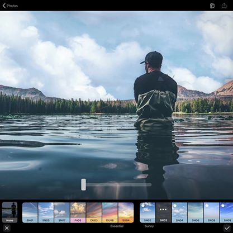Pick the SN07 cloud sky preset
The image size is (233, 233).
coord(62,212)
